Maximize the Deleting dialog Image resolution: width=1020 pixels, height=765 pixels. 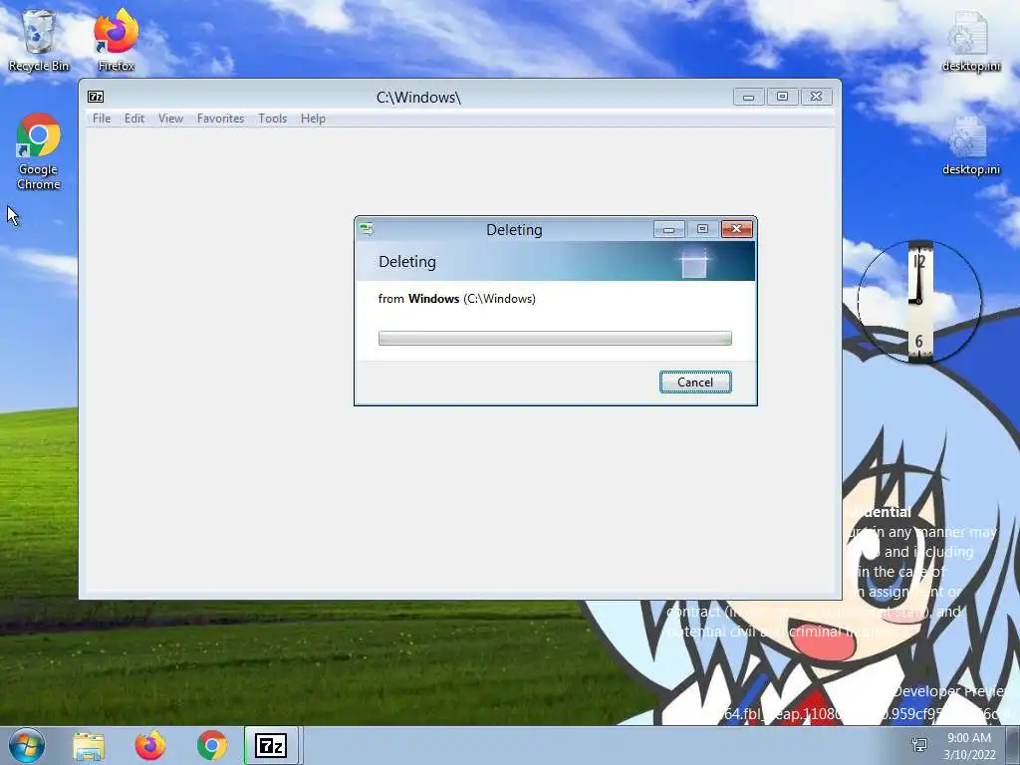702,229
